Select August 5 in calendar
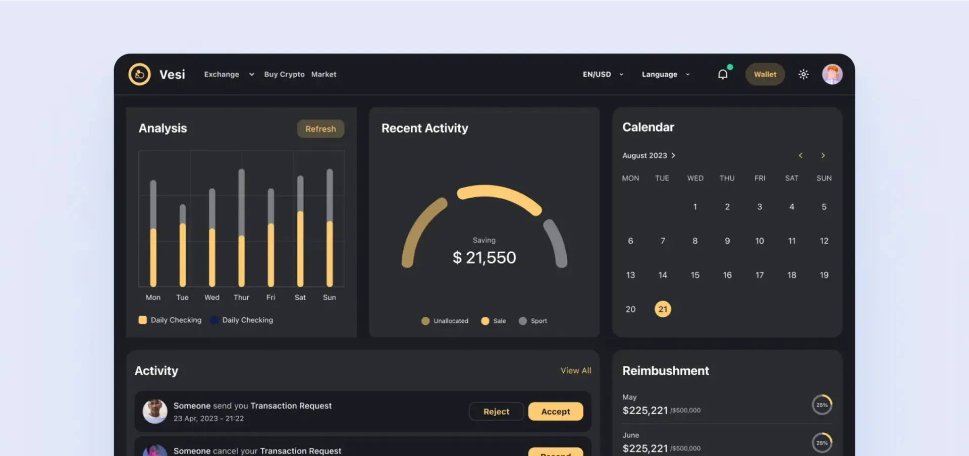Viewport: 969px width, 456px height. pyautogui.click(x=824, y=207)
